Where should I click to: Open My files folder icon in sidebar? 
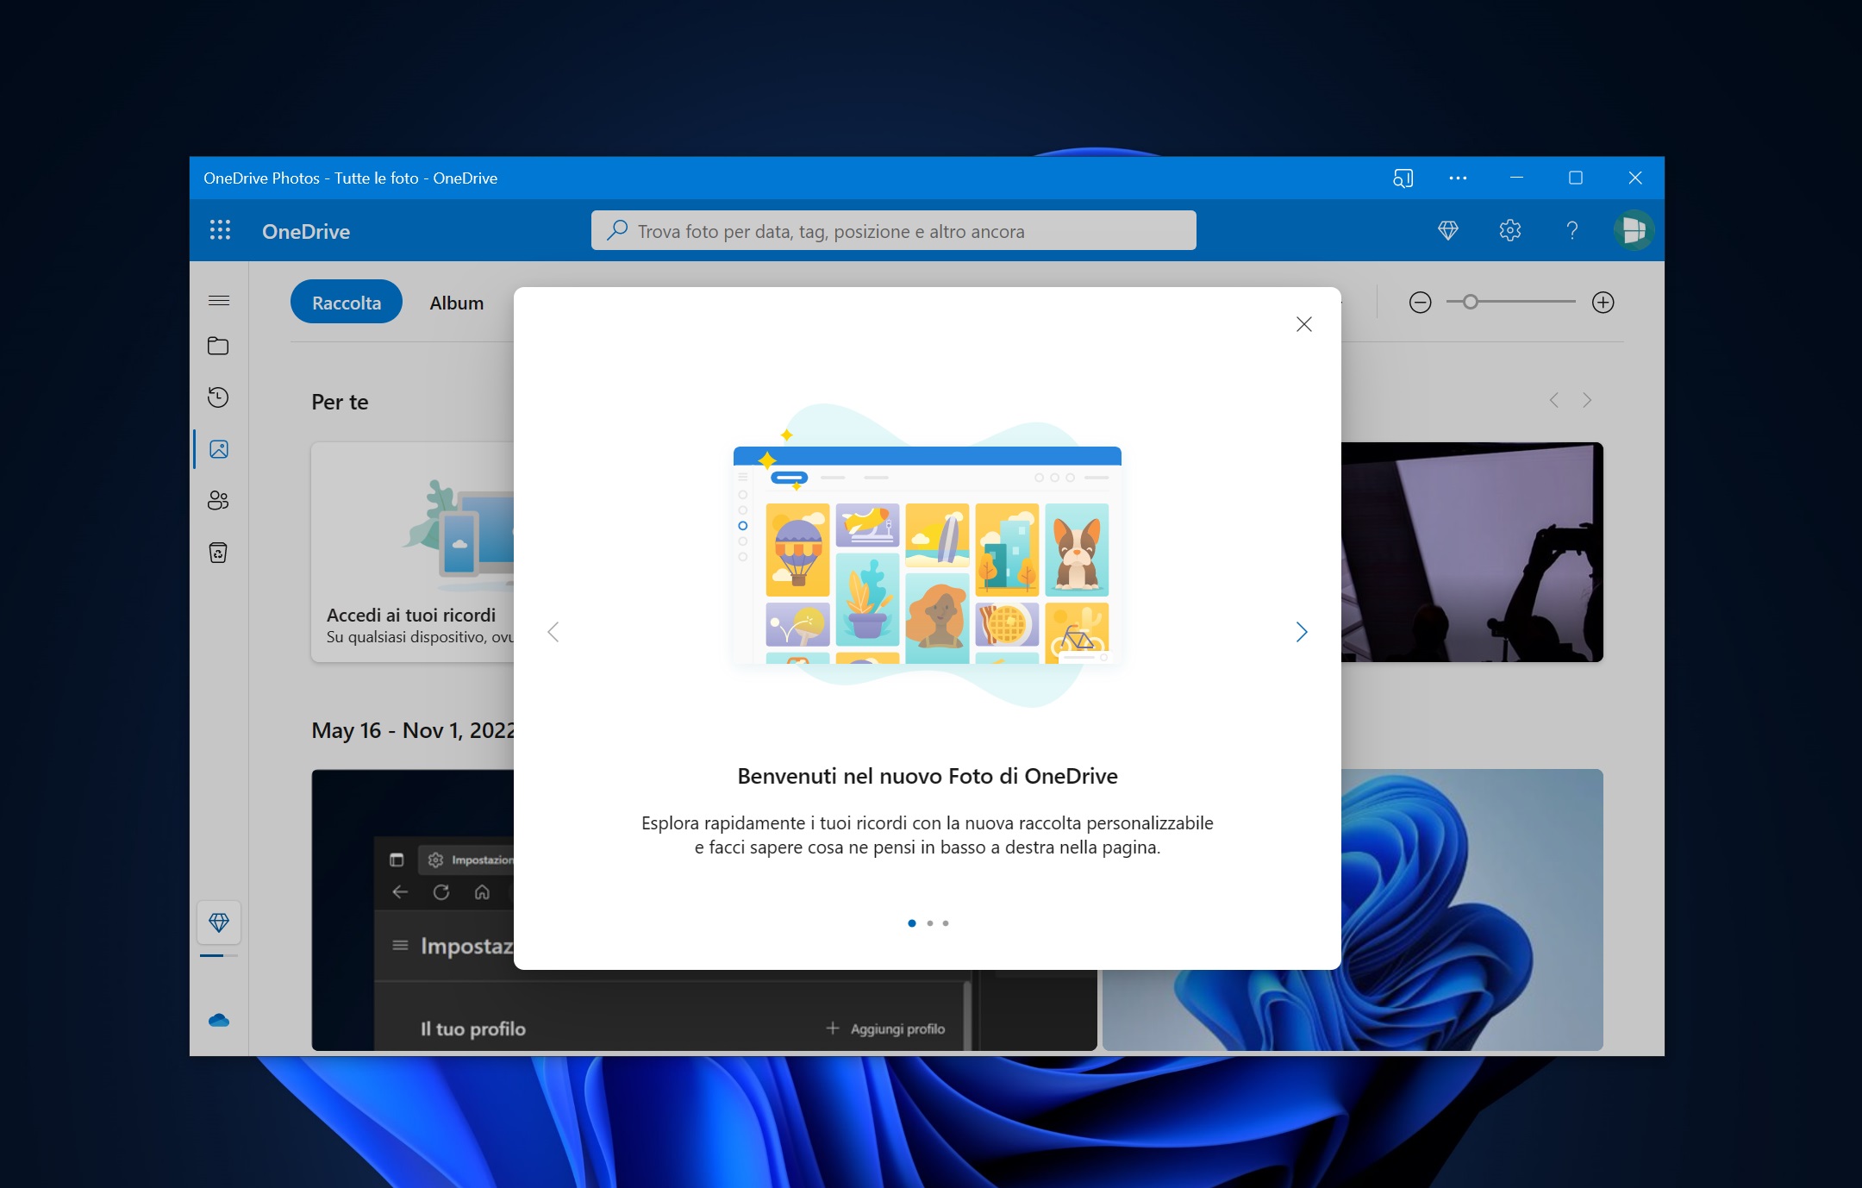218,346
